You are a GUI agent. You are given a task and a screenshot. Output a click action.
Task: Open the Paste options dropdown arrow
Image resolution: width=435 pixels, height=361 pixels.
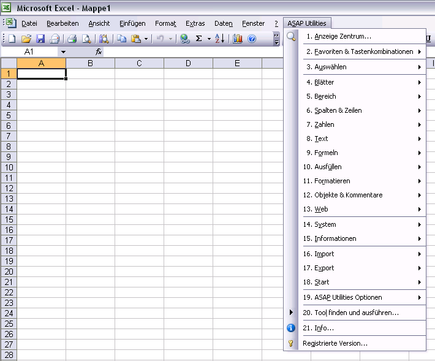pos(146,39)
